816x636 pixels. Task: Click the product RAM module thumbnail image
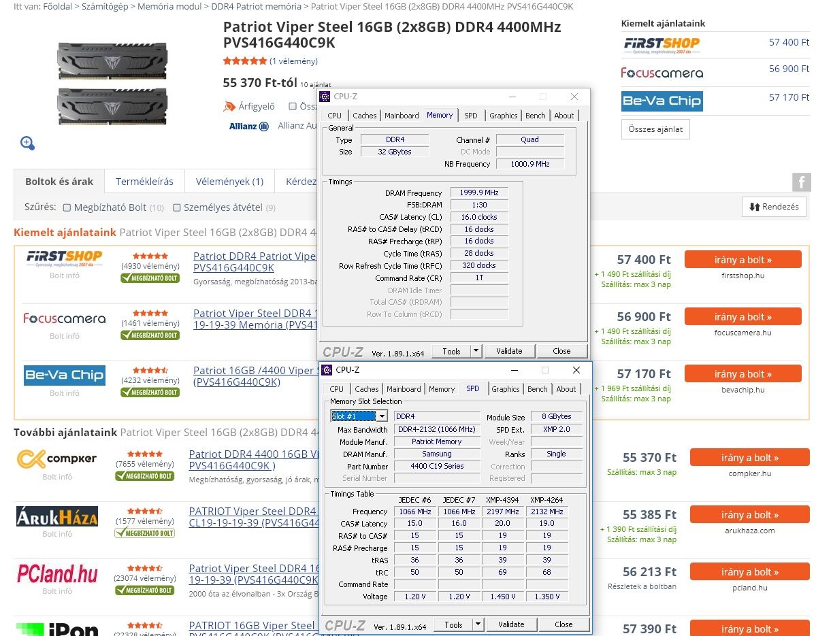112,83
